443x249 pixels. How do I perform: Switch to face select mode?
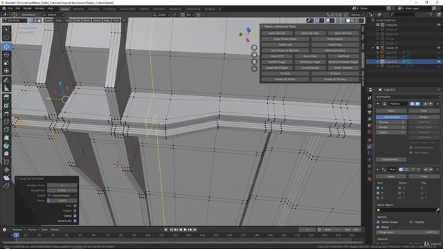point(39,21)
